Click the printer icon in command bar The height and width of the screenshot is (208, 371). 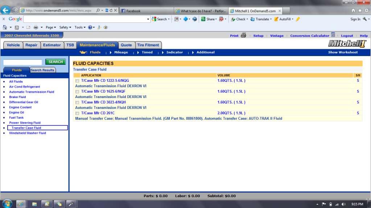pos(36,27)
